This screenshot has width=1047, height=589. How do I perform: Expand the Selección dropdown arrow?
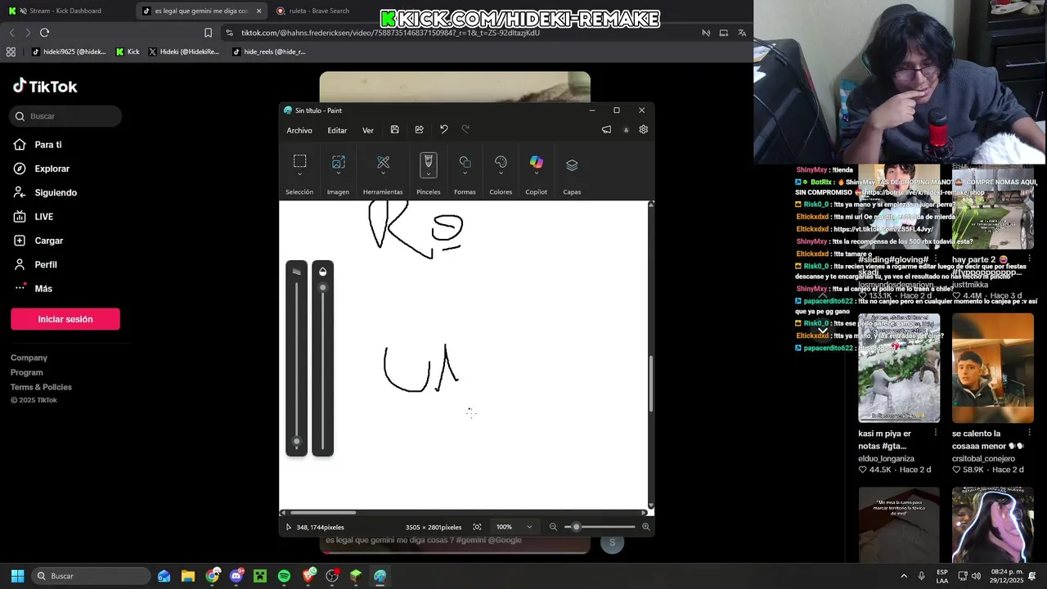(299, 174)
